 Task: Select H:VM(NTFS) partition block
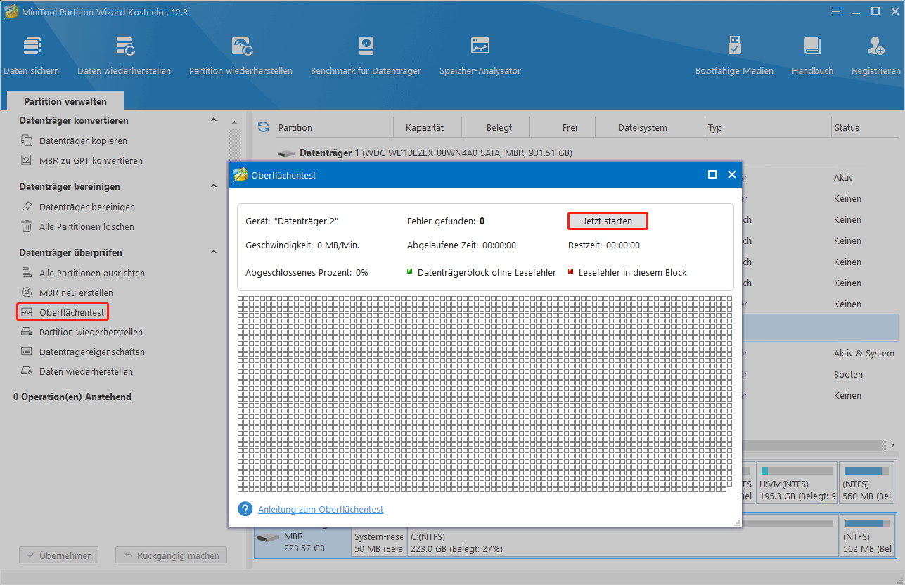click(797, 483)
